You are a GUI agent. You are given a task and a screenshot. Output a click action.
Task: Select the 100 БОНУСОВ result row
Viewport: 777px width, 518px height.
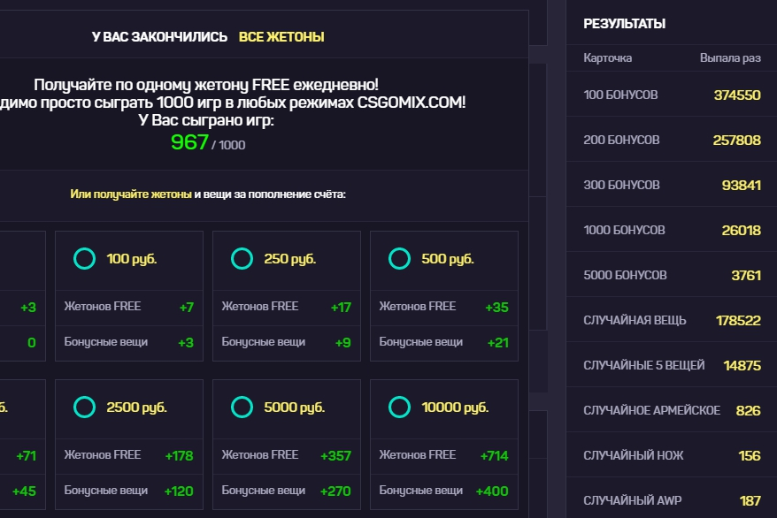(x=672, y=95)
